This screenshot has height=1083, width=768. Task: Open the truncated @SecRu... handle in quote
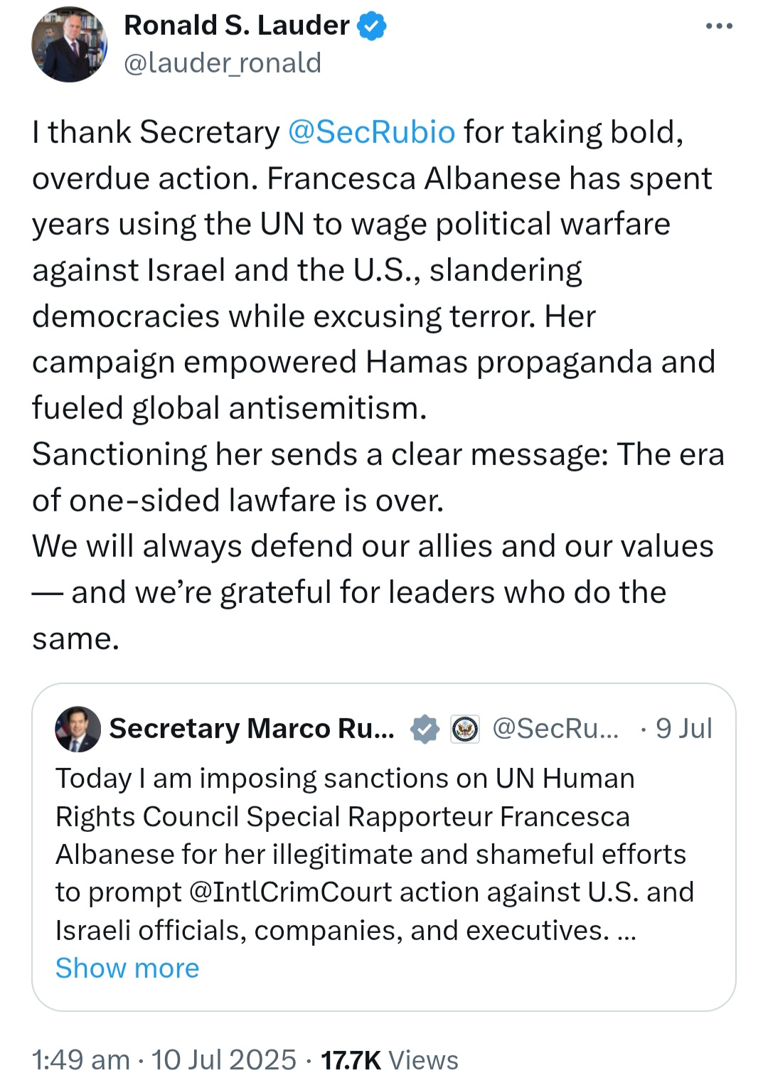tap(555, 728)
